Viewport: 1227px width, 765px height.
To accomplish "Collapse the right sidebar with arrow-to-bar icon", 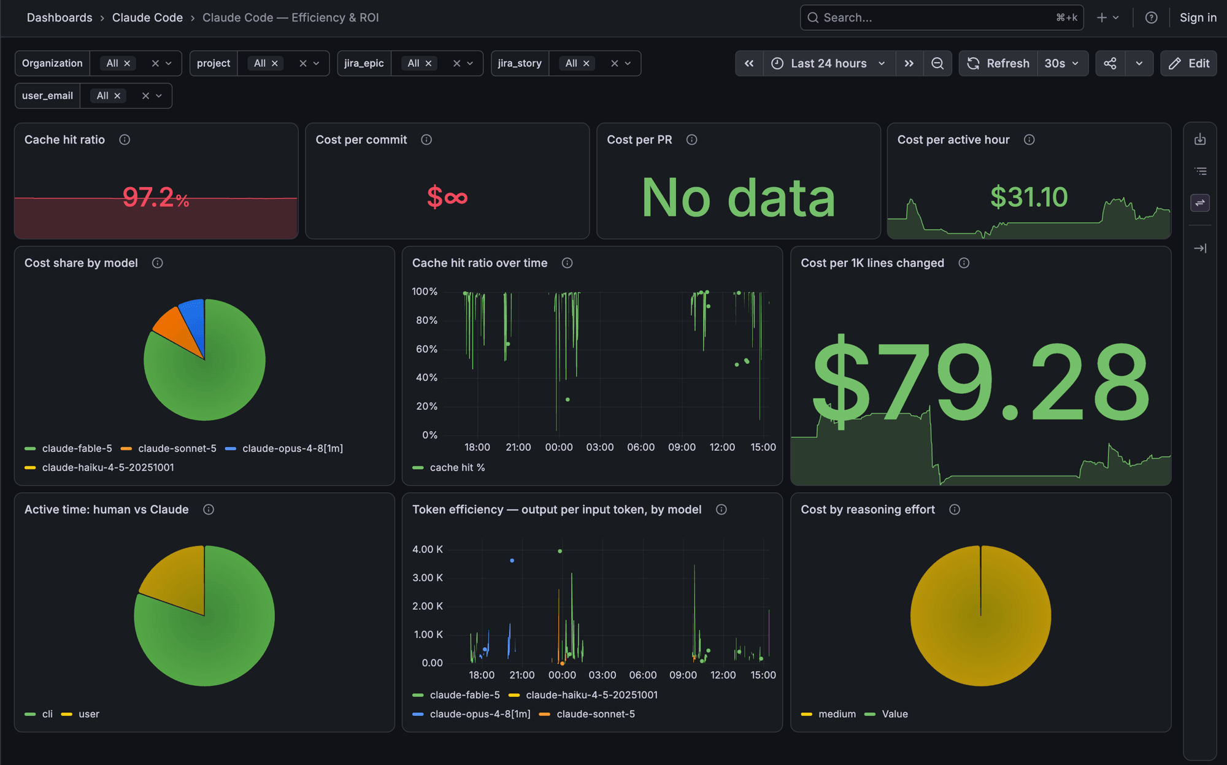I will [1200, 248].
